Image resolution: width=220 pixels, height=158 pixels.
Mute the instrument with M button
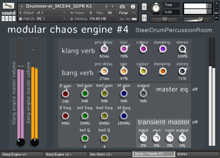tap(144, 18)
